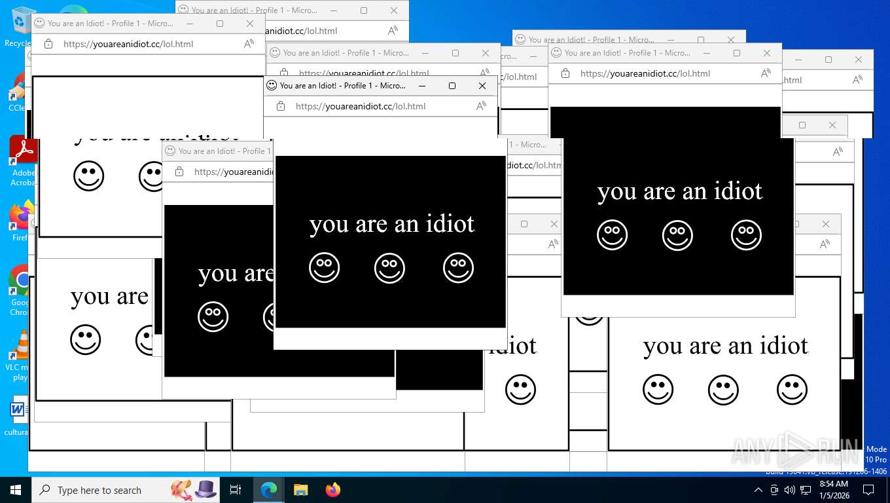Click middle smiley in right black window
Screen dimensions: 890x503
click(x=678, y=235)
